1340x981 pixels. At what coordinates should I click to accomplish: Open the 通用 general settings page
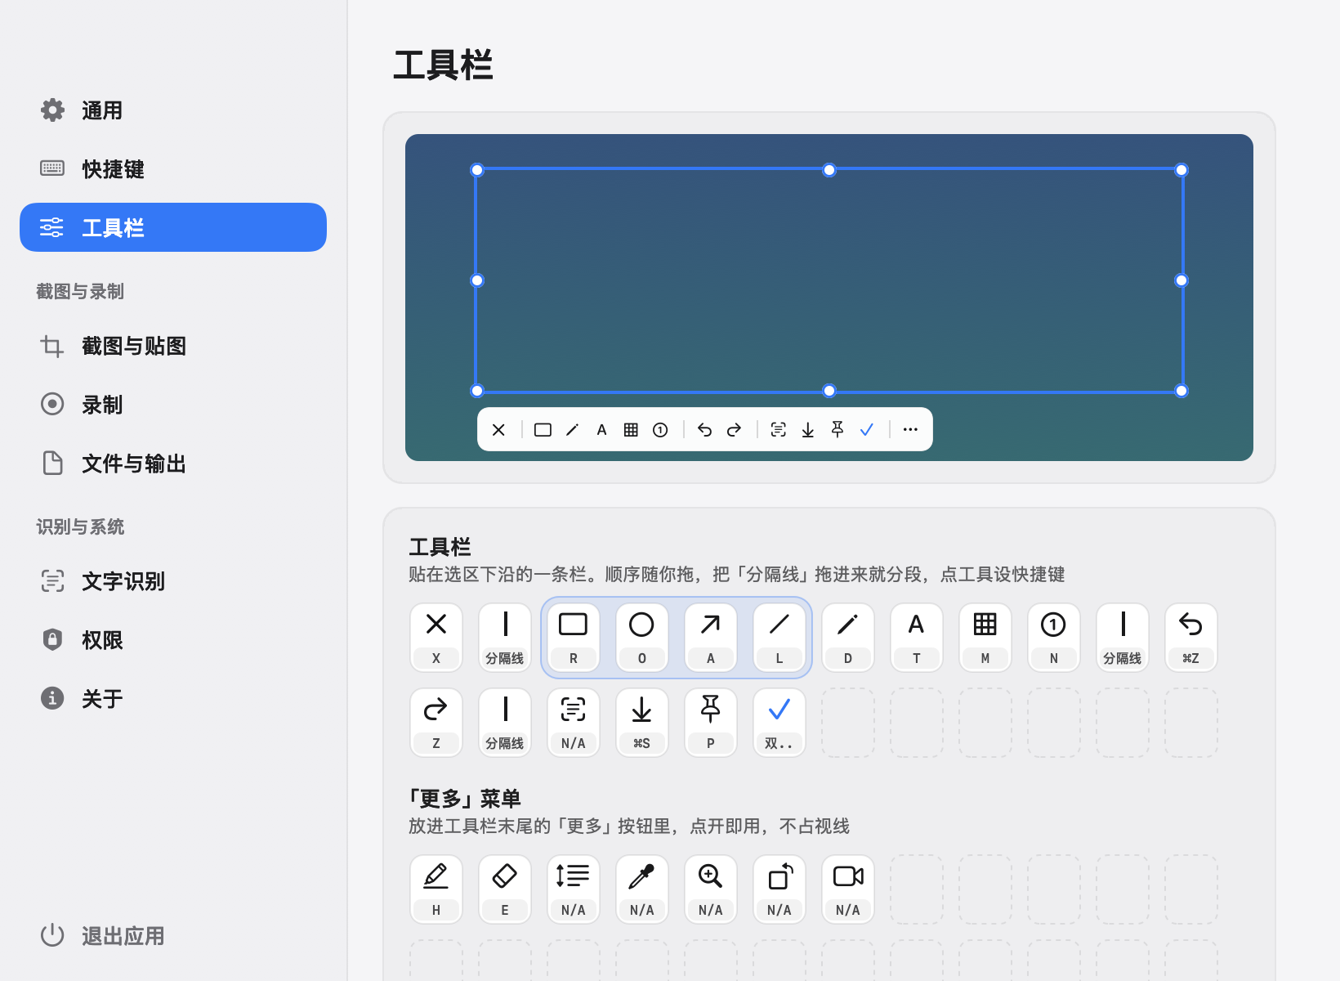(x=173, y=110)
